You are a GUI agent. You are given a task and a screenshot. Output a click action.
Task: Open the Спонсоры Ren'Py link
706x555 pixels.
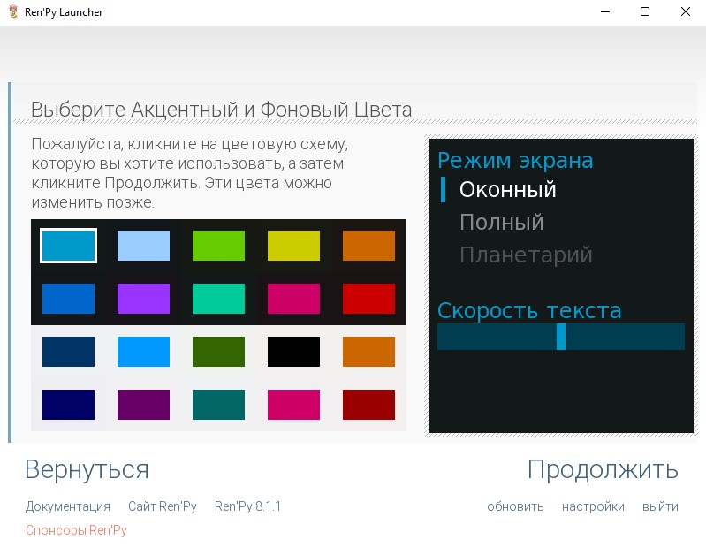76,530
